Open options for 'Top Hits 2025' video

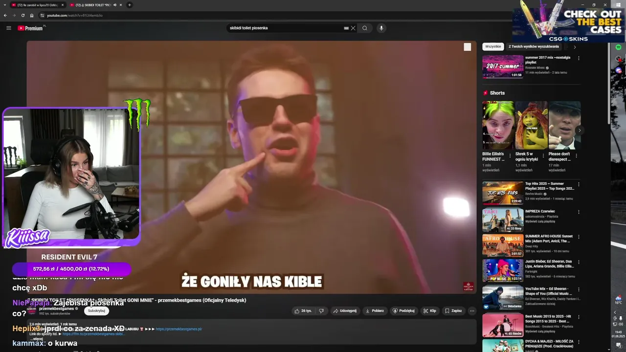579,185
